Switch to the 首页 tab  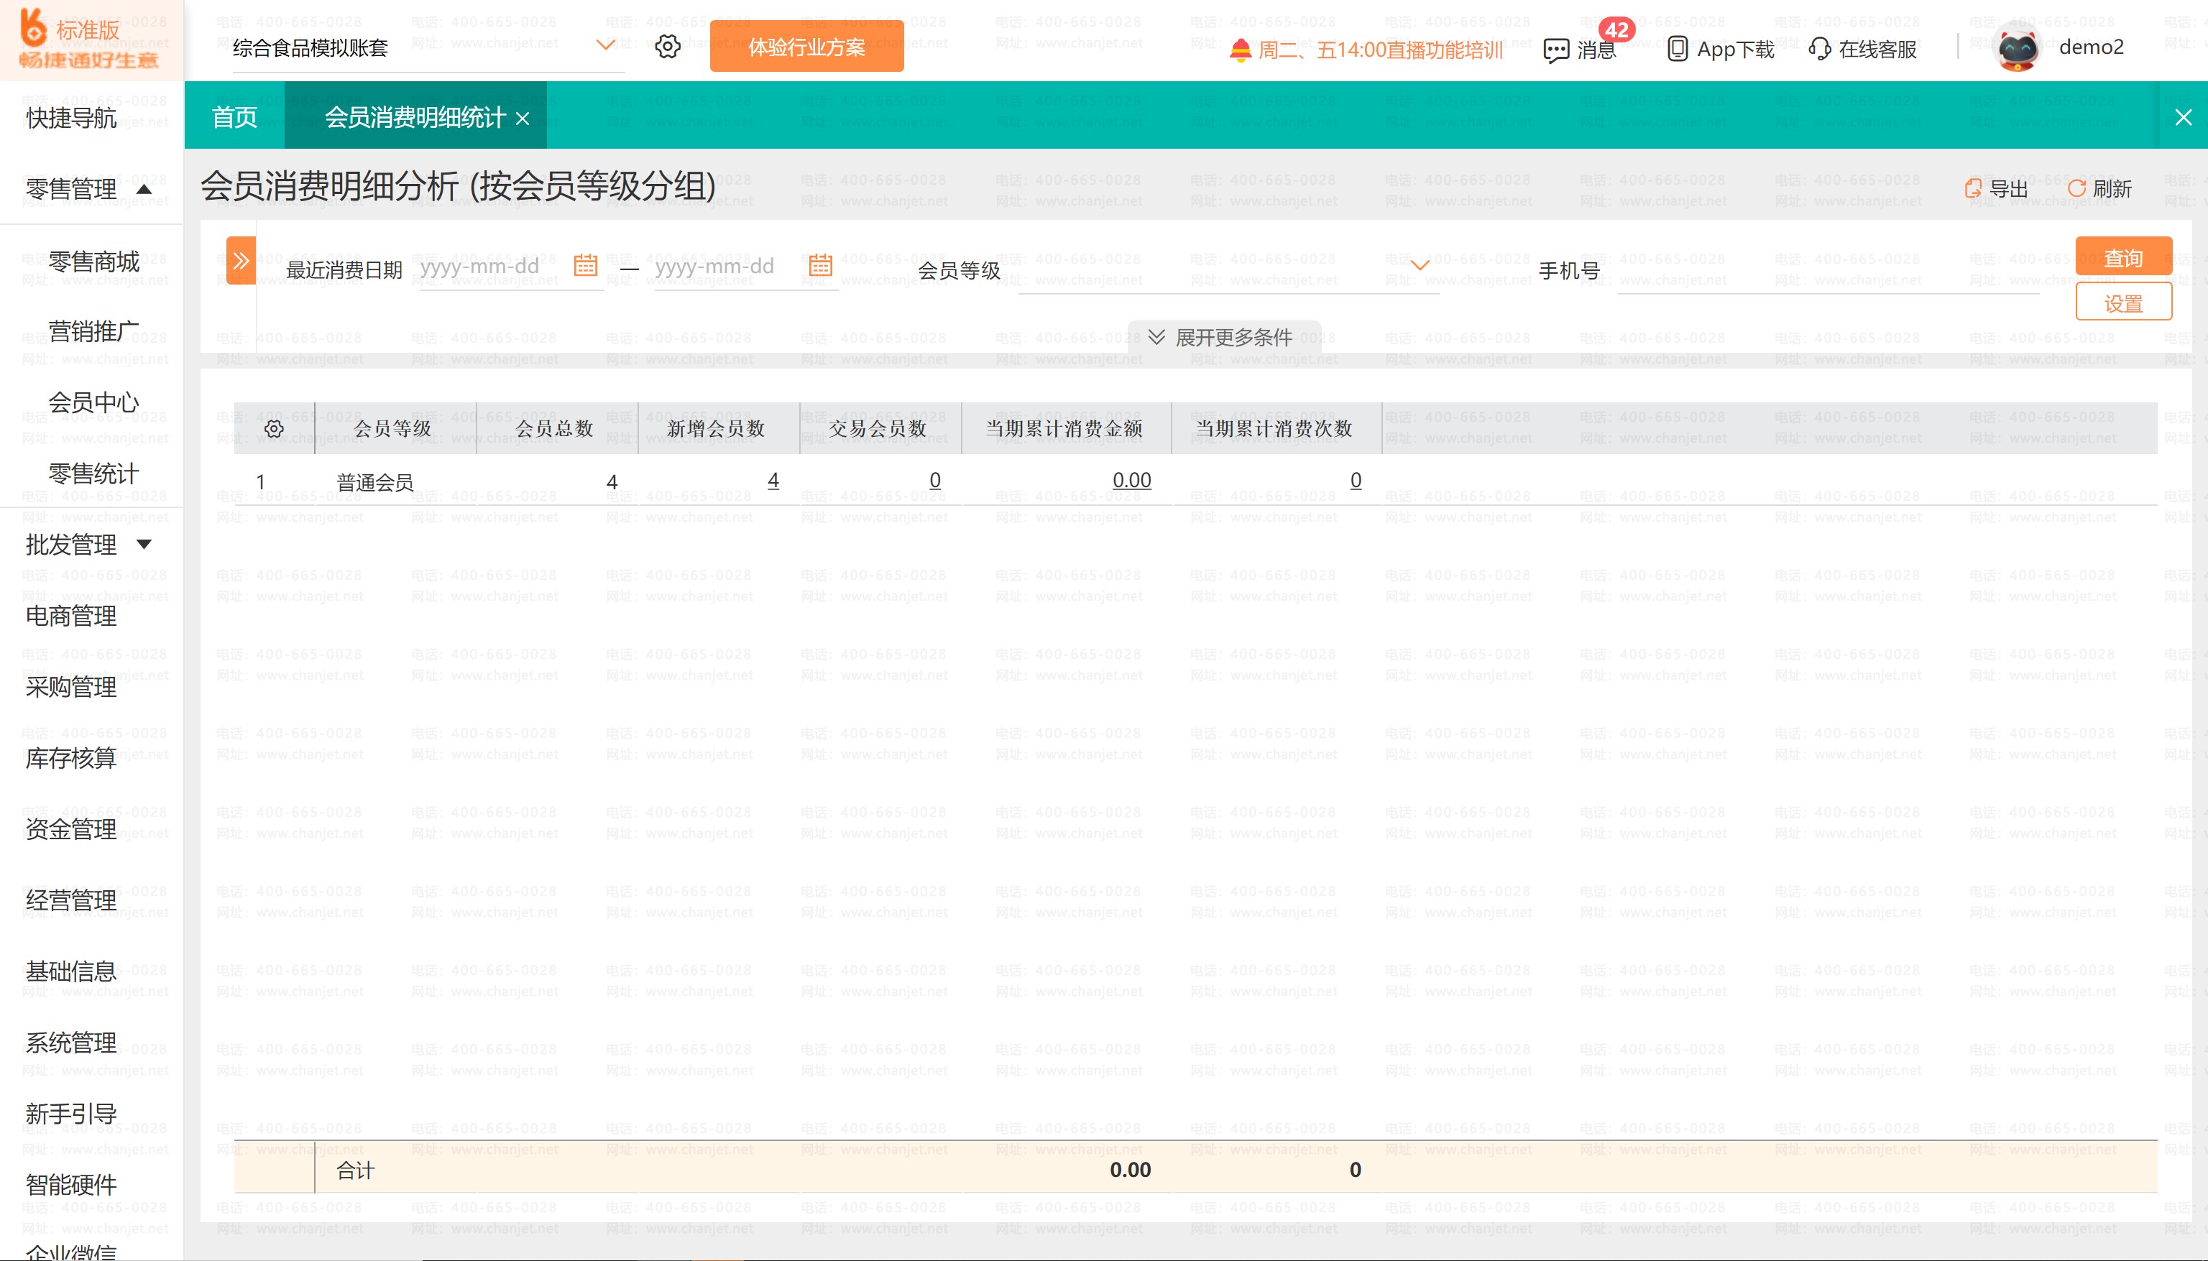234,117
